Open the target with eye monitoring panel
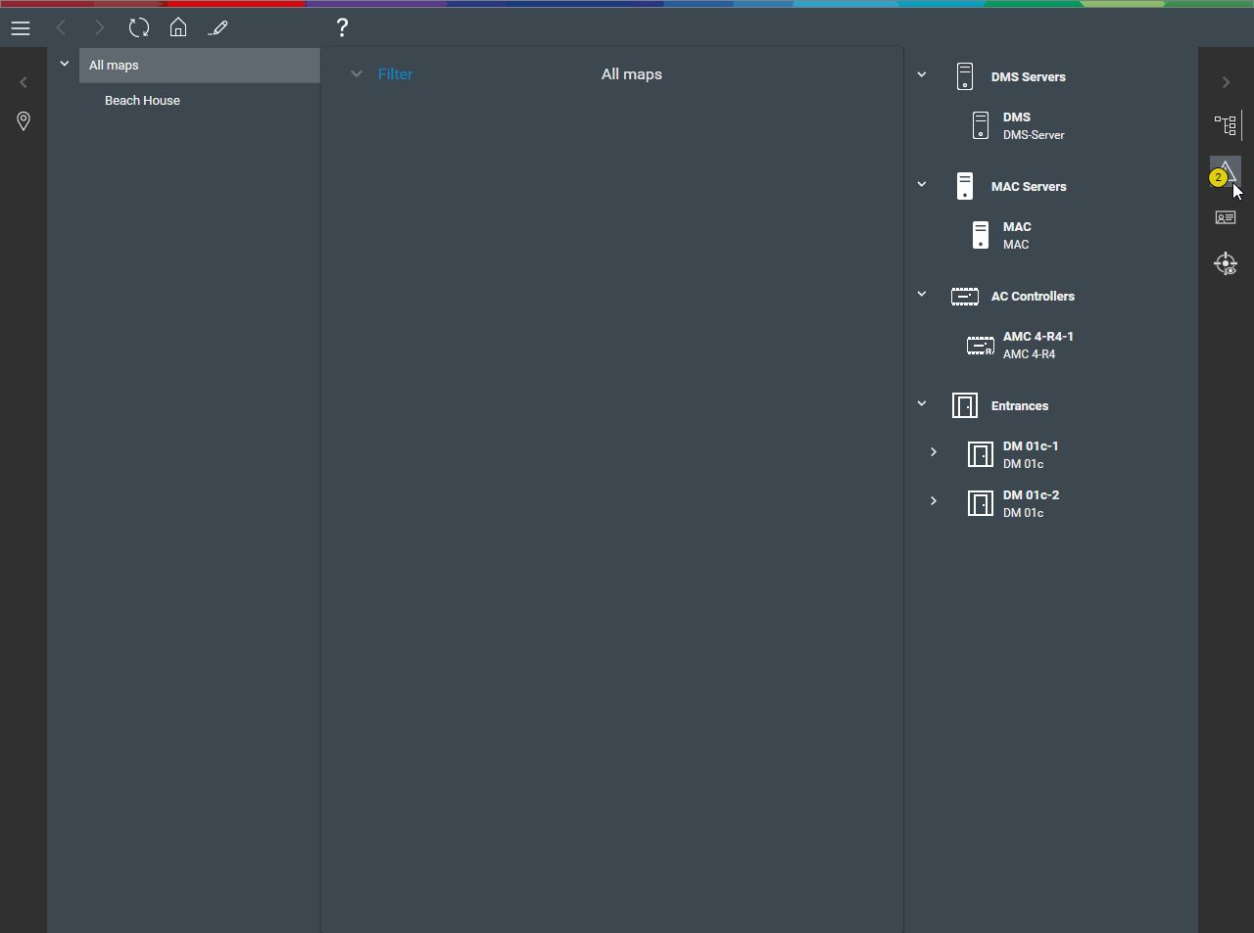This screenshot has height=933, width=1254. [x=1226, y=263]
